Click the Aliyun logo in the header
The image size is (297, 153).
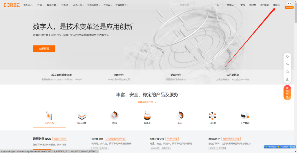[12, 5]
